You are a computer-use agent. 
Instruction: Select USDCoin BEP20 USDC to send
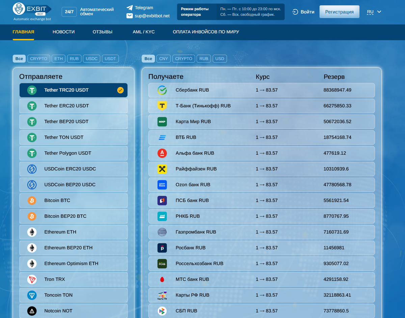74,185
